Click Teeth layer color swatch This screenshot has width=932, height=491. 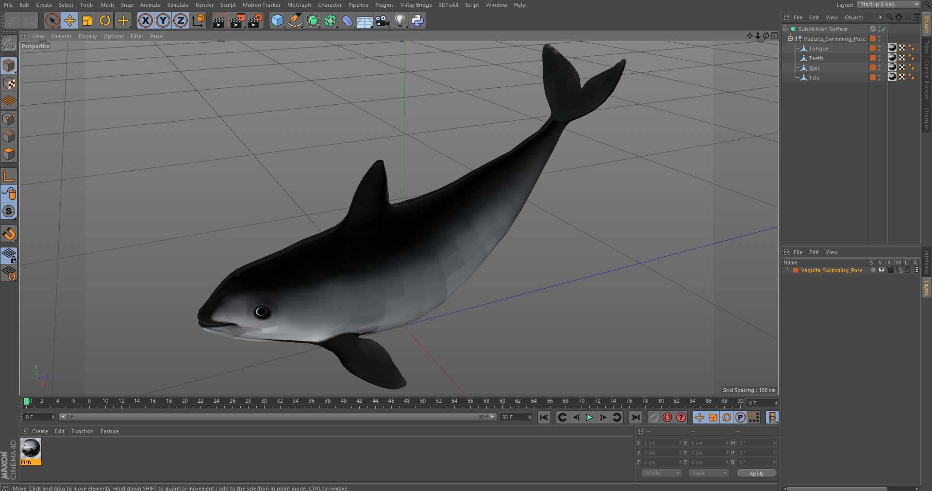[872, 58]
